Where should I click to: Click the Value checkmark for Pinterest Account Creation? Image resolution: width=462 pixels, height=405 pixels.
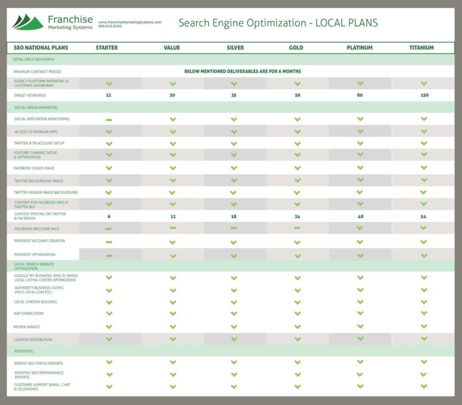173,242
